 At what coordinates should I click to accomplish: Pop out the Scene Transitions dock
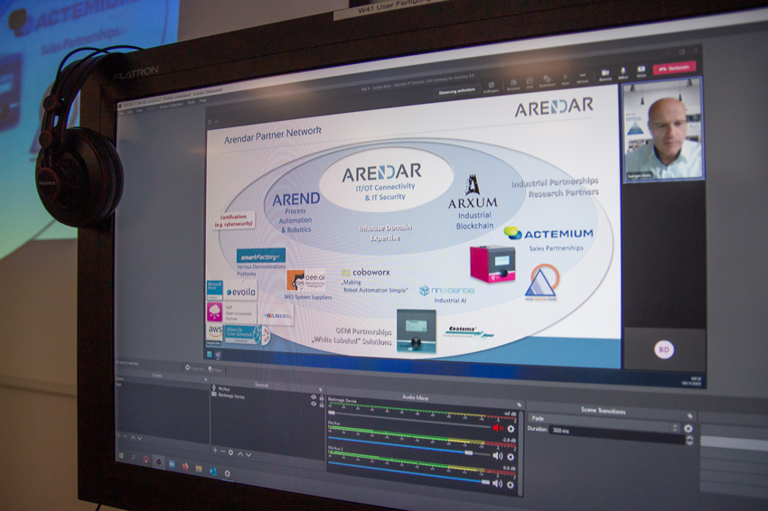click(689, 415)
